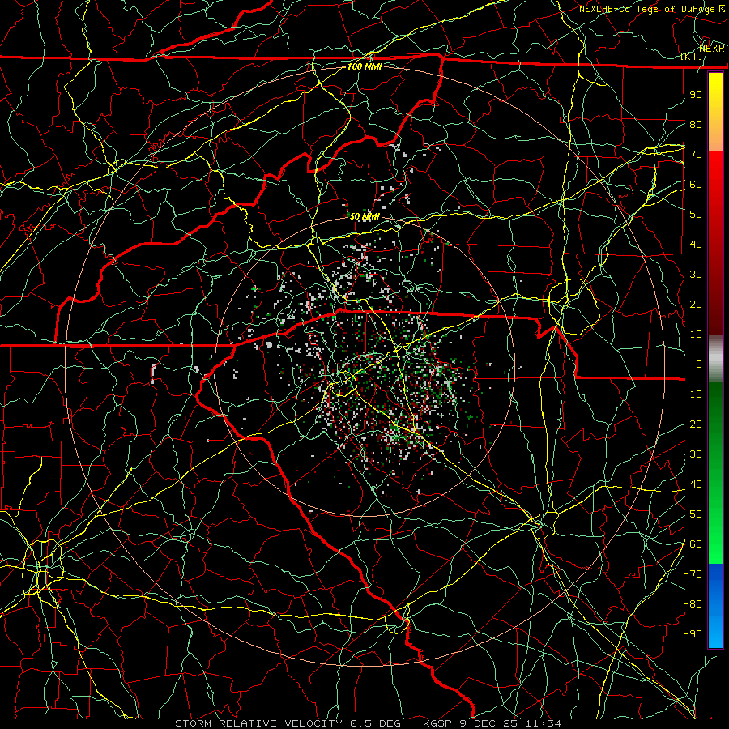
Task: Click the "60" value on the velocity scale
Action: point(696,185)
